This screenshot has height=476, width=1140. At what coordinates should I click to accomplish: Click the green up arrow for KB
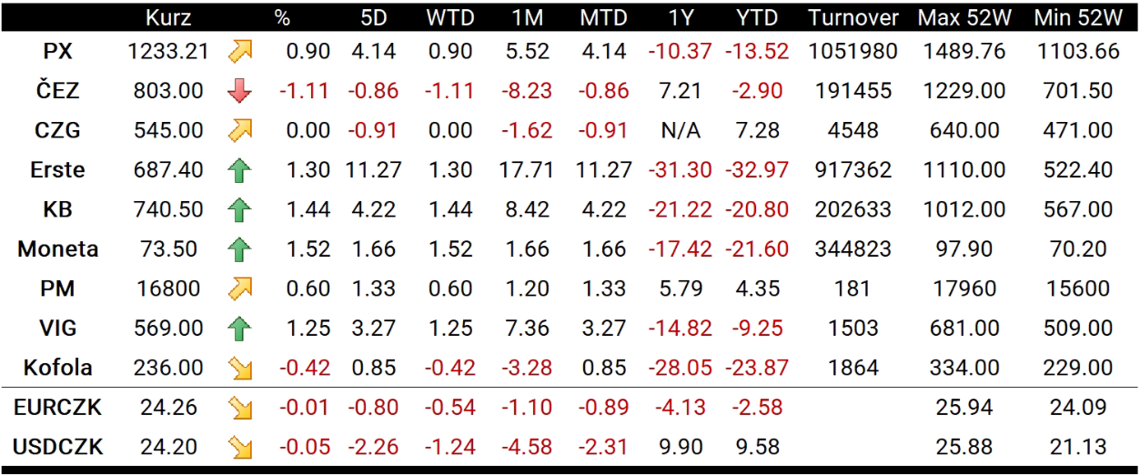[x=240, y=209]
